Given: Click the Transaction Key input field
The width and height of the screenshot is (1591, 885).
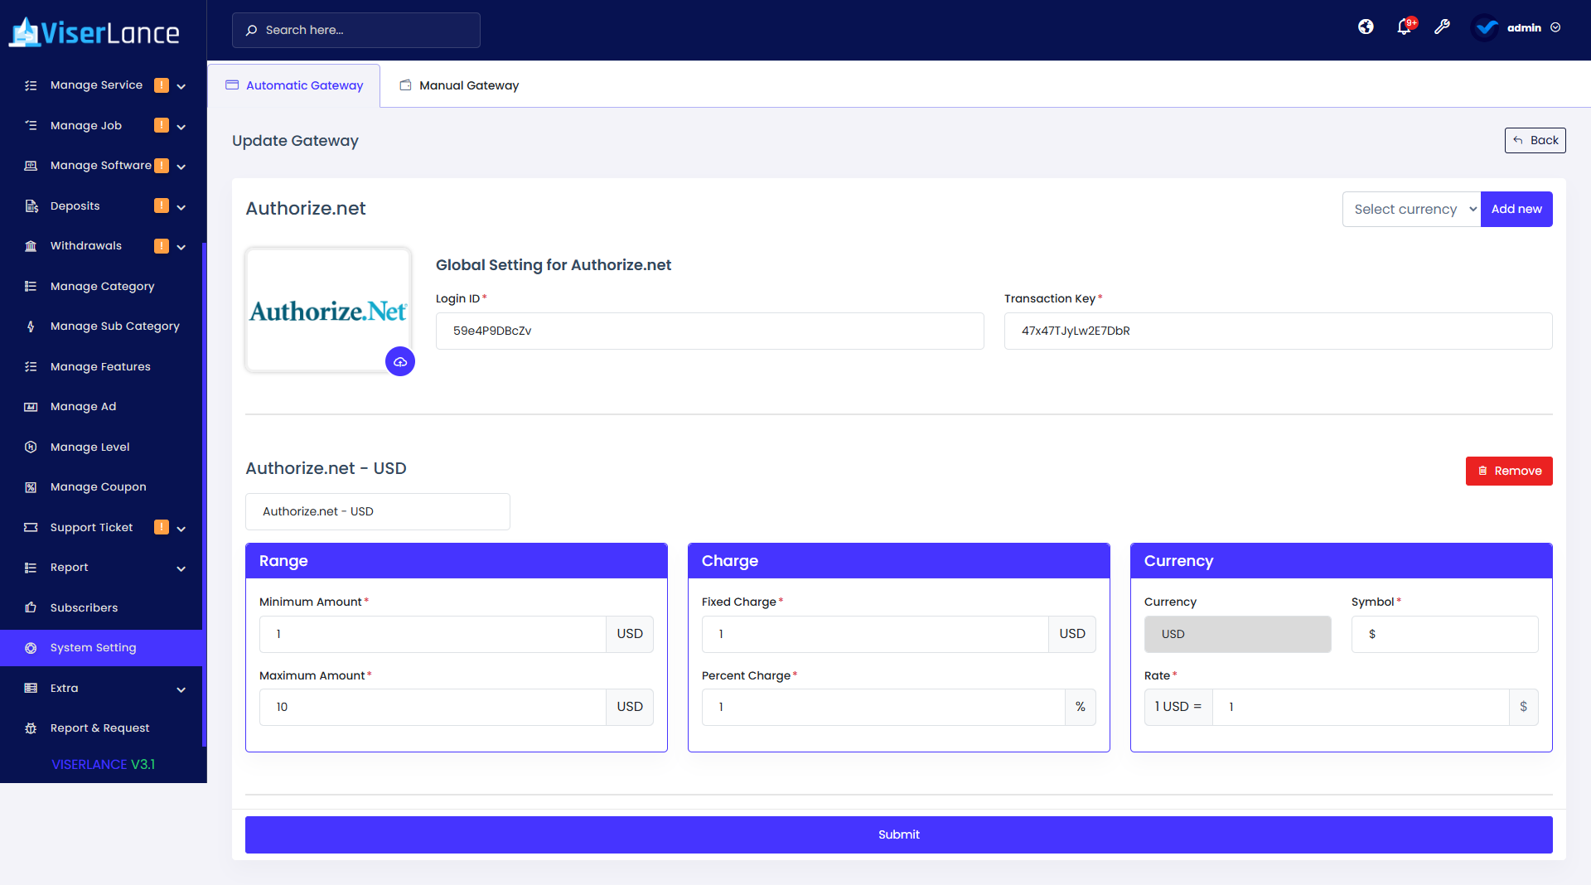Looking at the screenshot, I should click(1279, 331).
